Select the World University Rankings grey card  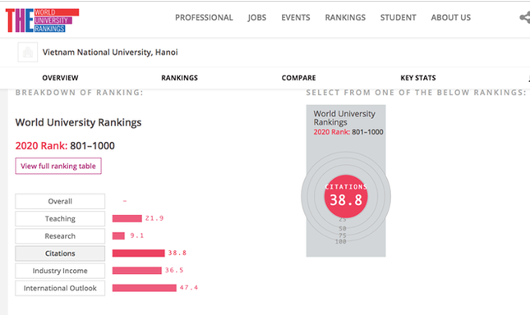coord(346,180)
